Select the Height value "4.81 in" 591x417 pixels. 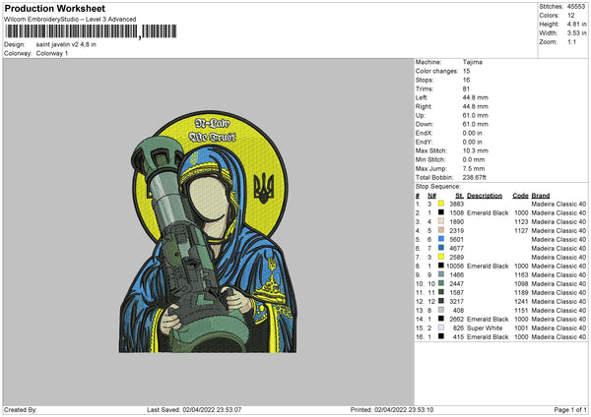pos(576,24)
